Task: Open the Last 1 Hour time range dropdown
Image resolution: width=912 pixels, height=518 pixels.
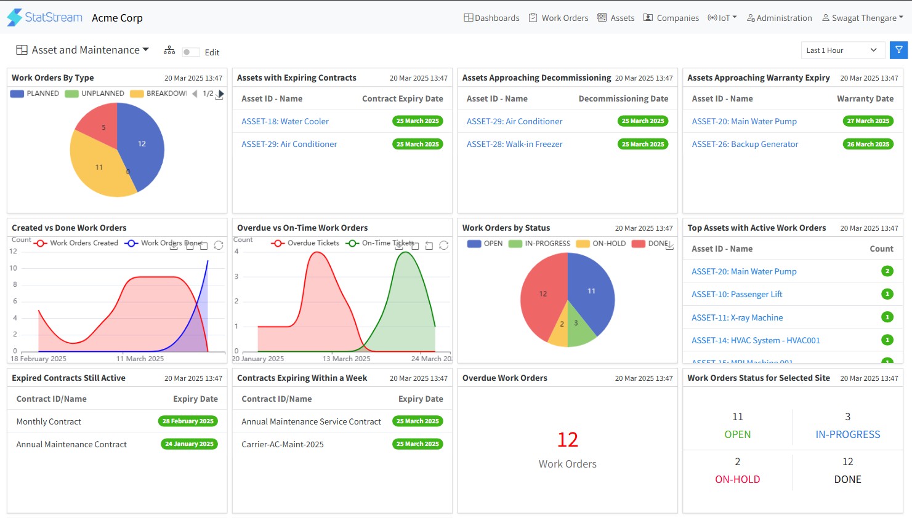Action: (x=842, y=50)
